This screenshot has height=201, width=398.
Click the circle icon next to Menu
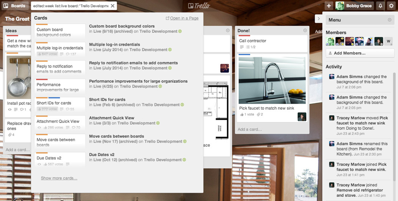click(390, 20)
